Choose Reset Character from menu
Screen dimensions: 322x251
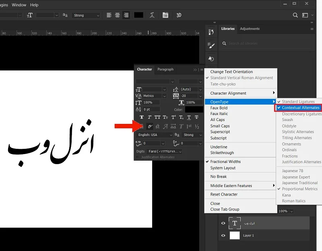coord(224,194)
